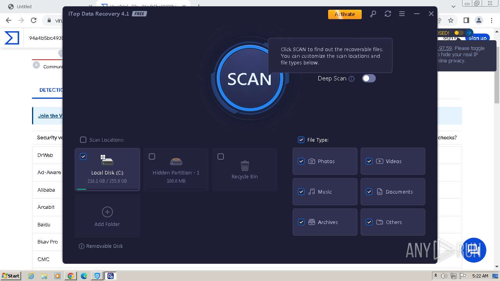
Task: Click the Photos camera icon
Action: pyautogui.click(x=312, y=161)
